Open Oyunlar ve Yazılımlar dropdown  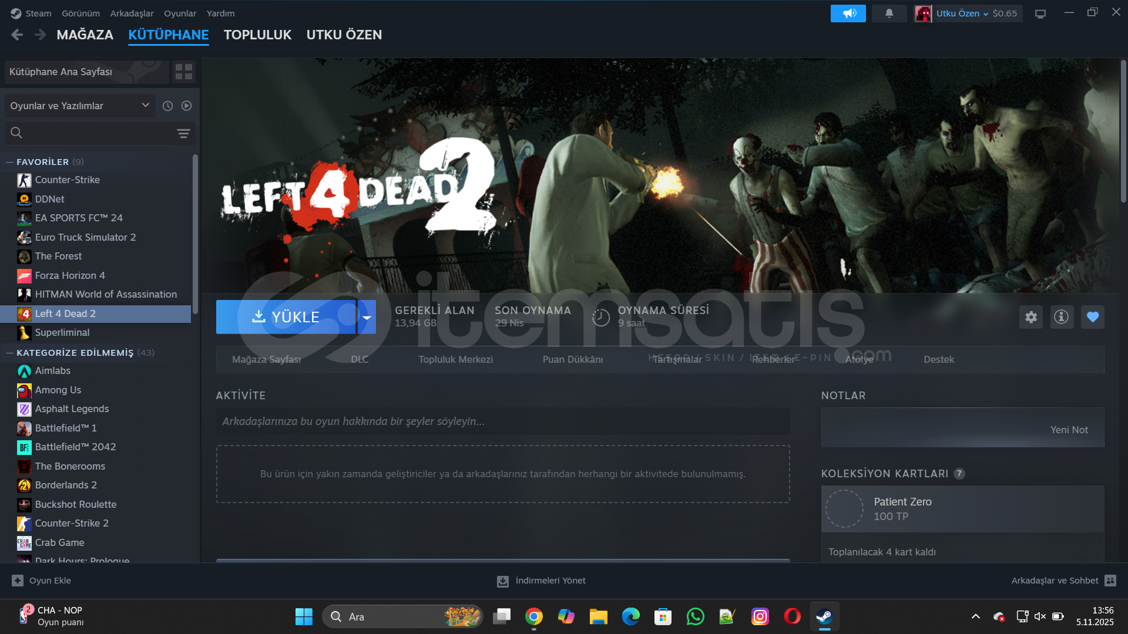[79, 106]
